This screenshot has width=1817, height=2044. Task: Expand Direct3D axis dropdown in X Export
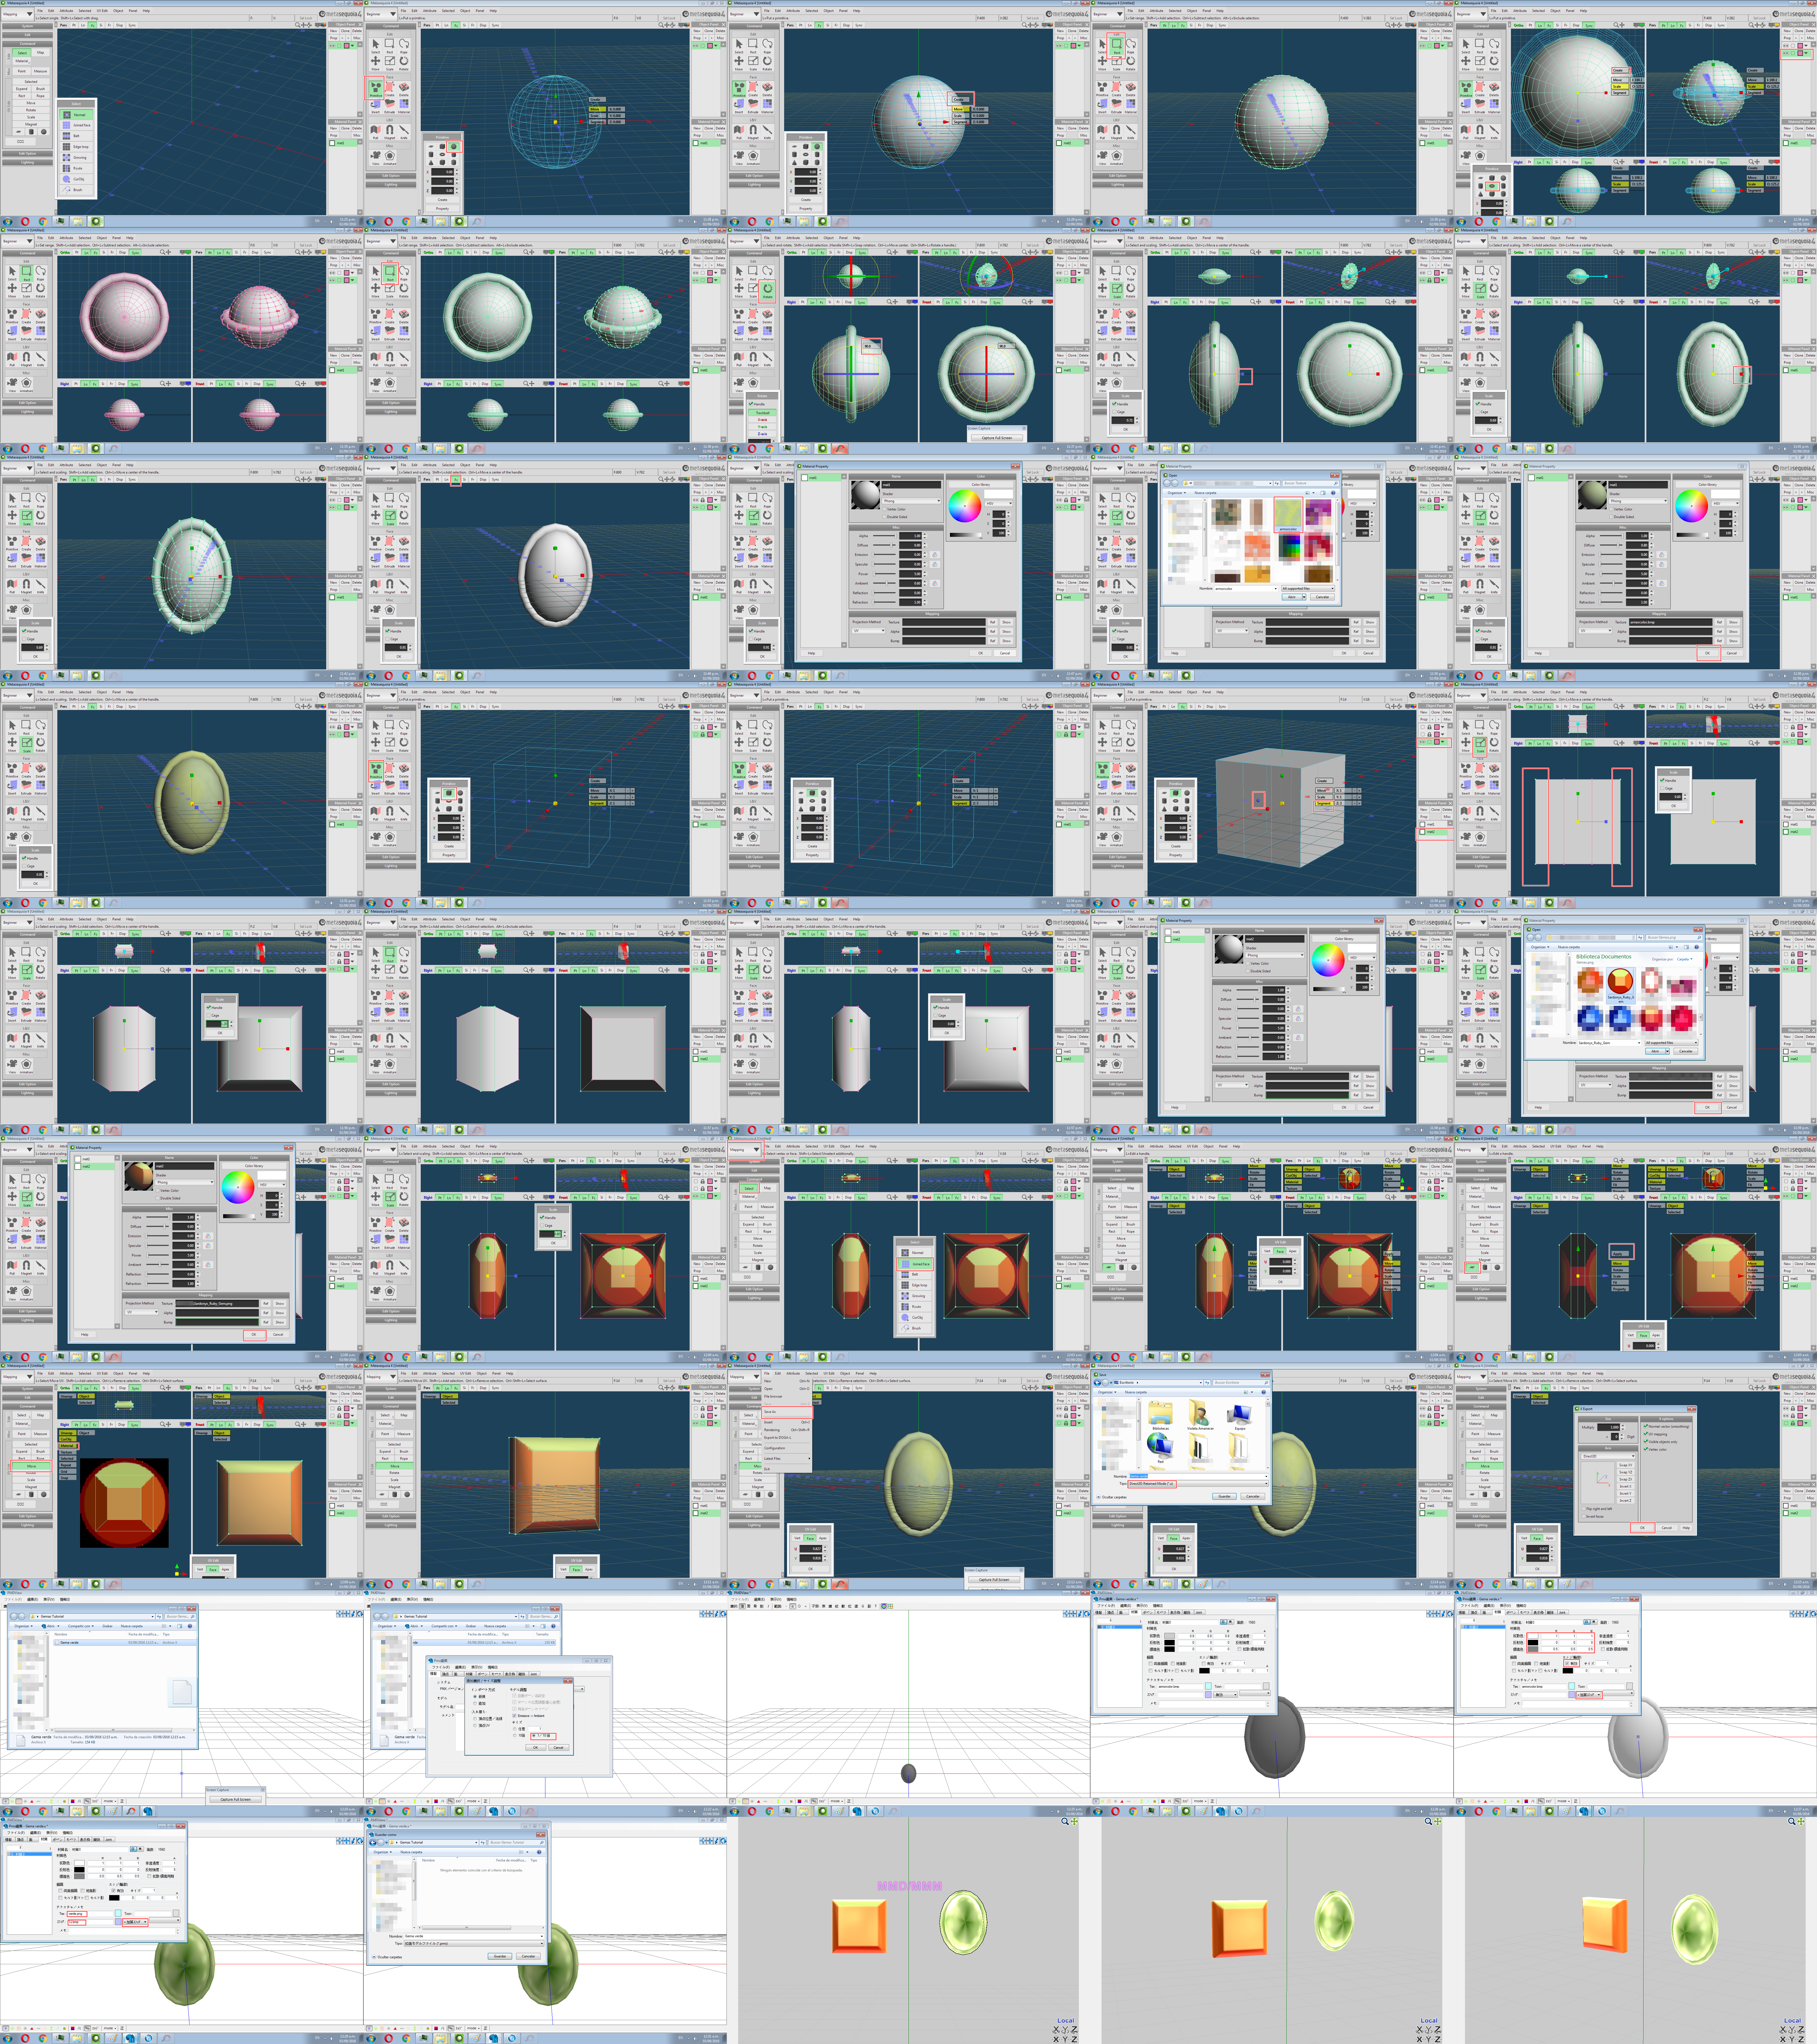coord(1608,1456)
